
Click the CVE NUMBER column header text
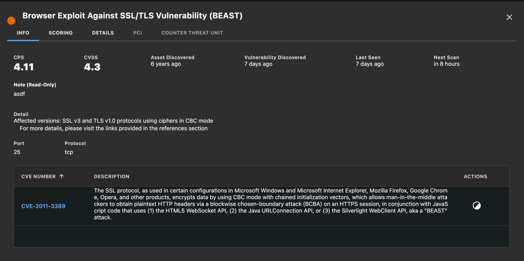click(39, 176)
